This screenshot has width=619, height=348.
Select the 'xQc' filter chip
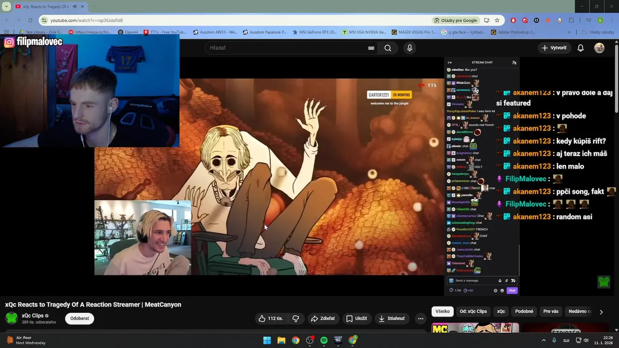click(x=501, y=311)
